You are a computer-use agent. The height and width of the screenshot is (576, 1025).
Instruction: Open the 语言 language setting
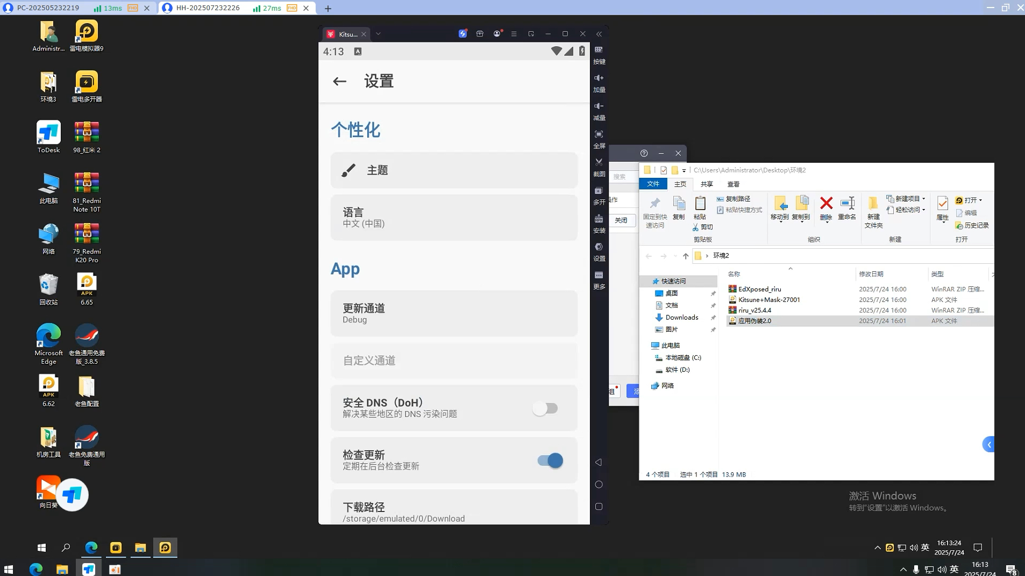tap(454, 218)
